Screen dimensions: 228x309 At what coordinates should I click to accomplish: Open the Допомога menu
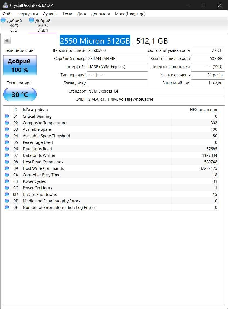pyautogui.click(x=100, y=14)
